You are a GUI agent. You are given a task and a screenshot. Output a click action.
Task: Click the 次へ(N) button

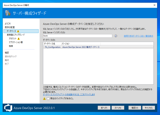(x=118, y=108)
